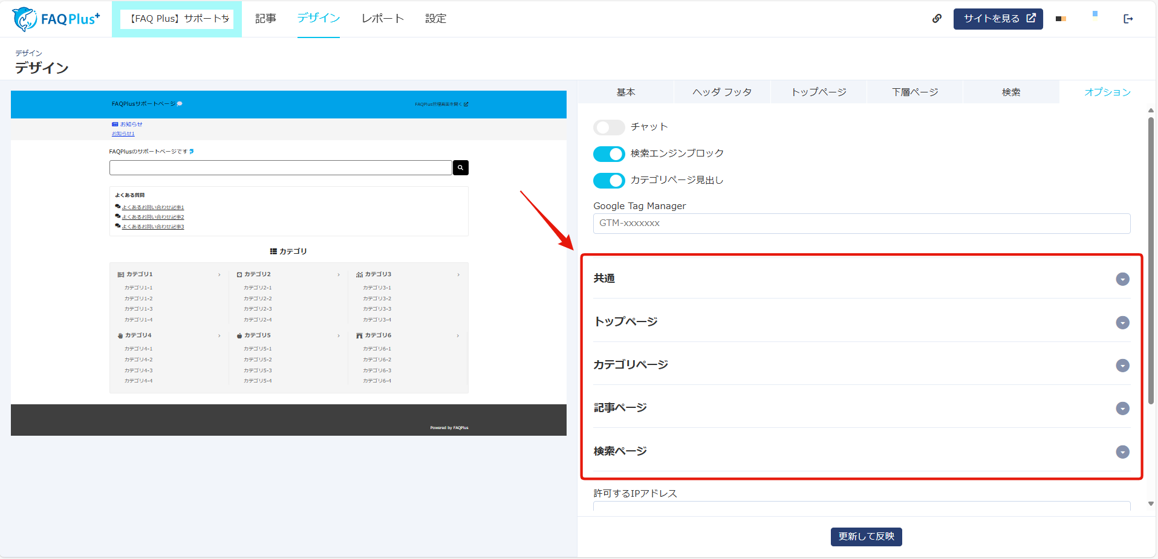The width and height of the screenshot is (1158, 559).
Task: Expand the 共通 section
Action: tap(1122, 279)
